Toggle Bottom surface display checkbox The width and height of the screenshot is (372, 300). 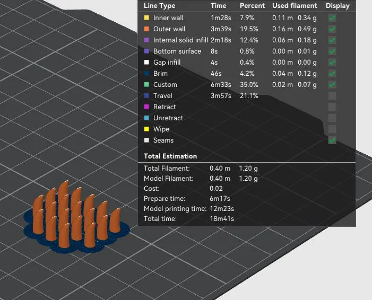pos(332,51)
